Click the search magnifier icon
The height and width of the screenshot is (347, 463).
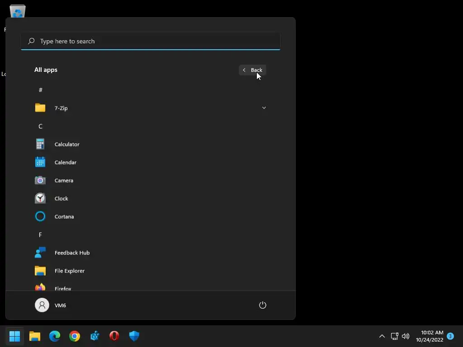point(31,41)
